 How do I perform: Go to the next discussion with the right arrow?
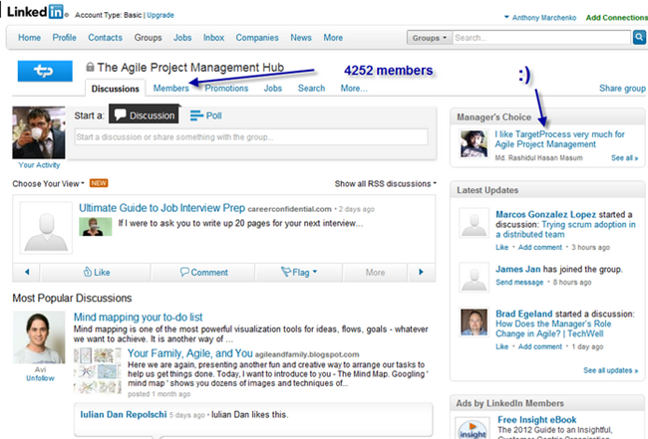421,272
